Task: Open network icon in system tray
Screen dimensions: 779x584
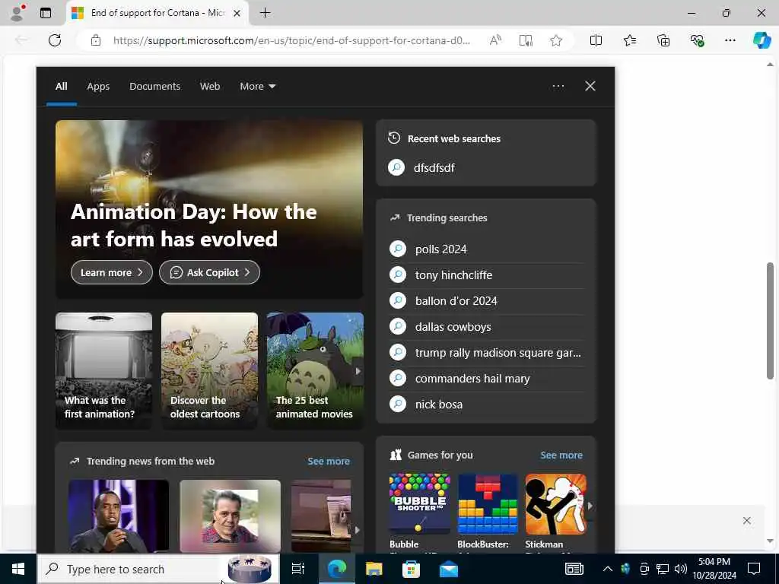Action: pos(663,569)
